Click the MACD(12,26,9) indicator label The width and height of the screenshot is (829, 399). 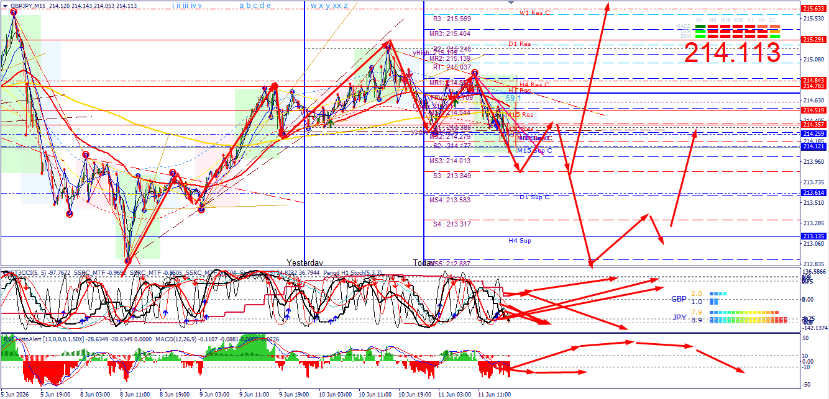pyautogui.click(x=176, y=339)
